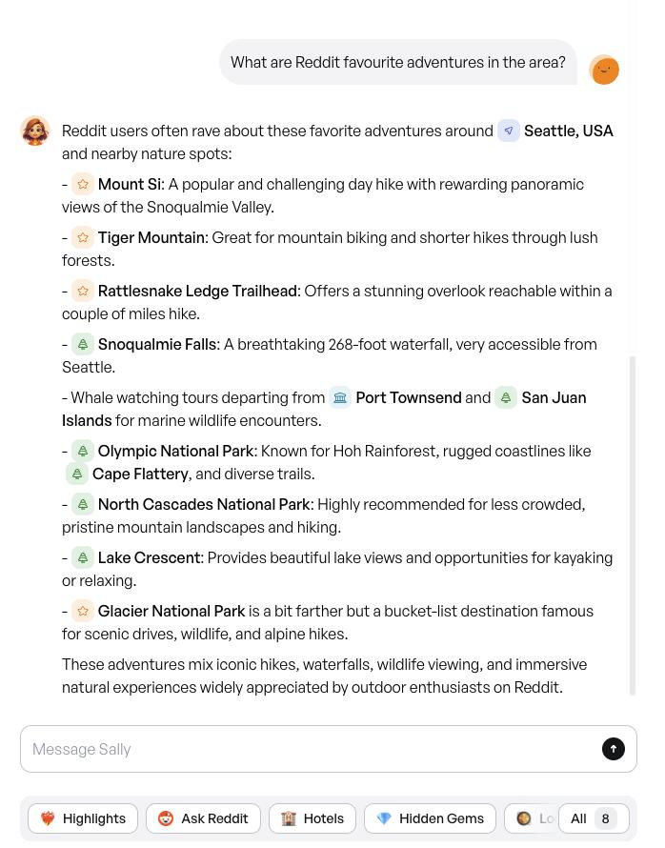
Task: Click the chat vertical scrollbar
Action: (x=634, y=524)
